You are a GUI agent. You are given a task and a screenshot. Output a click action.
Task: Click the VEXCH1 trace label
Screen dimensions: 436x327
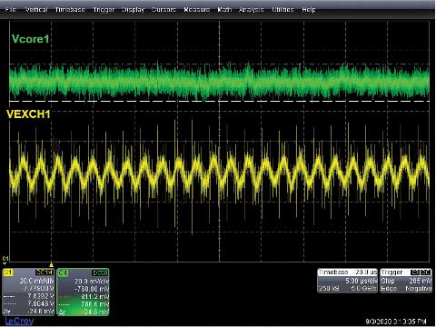point(28,114)
